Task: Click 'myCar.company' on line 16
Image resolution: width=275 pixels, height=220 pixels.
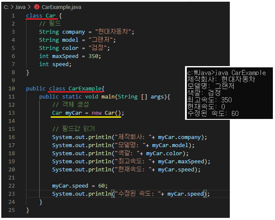Action: (179, 137)
